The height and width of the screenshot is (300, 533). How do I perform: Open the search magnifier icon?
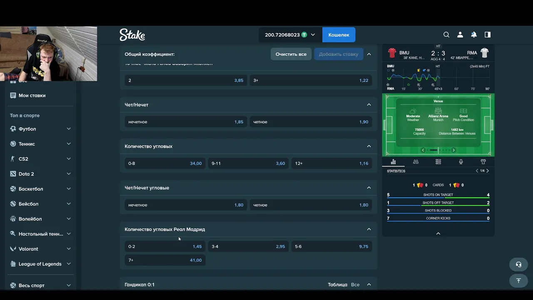446,35
